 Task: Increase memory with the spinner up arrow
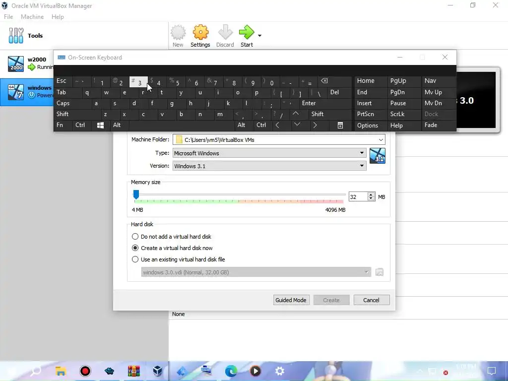click(x=371, y=194)
